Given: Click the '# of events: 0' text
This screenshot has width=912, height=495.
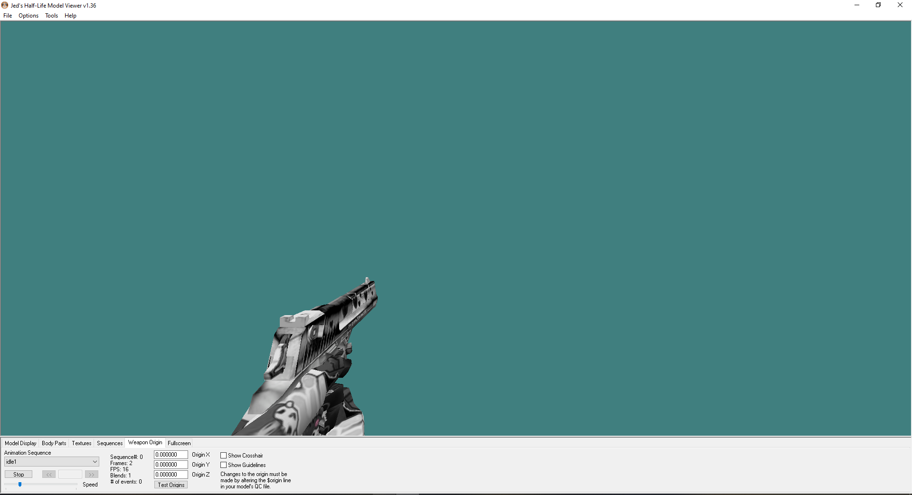Looking at the screenshot, I should click(x=126, y=482).
